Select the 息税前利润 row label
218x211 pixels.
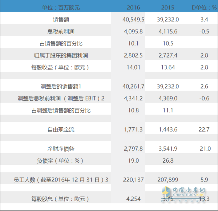[61, 31]
